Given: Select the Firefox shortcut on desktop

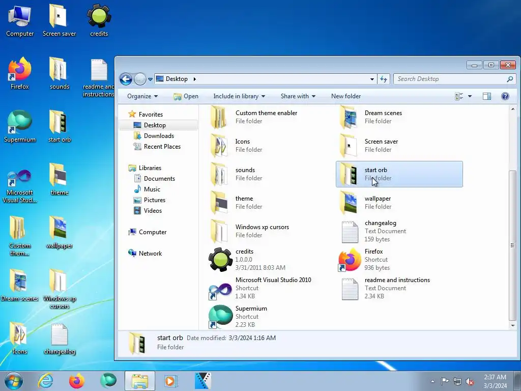Looking at the screenshot, I should tap(20, 73).
